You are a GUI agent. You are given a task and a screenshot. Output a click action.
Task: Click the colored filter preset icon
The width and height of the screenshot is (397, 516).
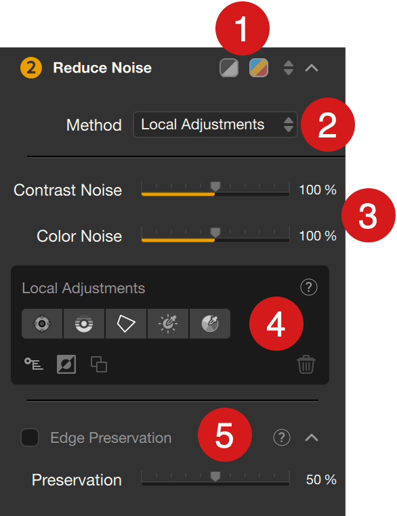[x=258, y=68]
